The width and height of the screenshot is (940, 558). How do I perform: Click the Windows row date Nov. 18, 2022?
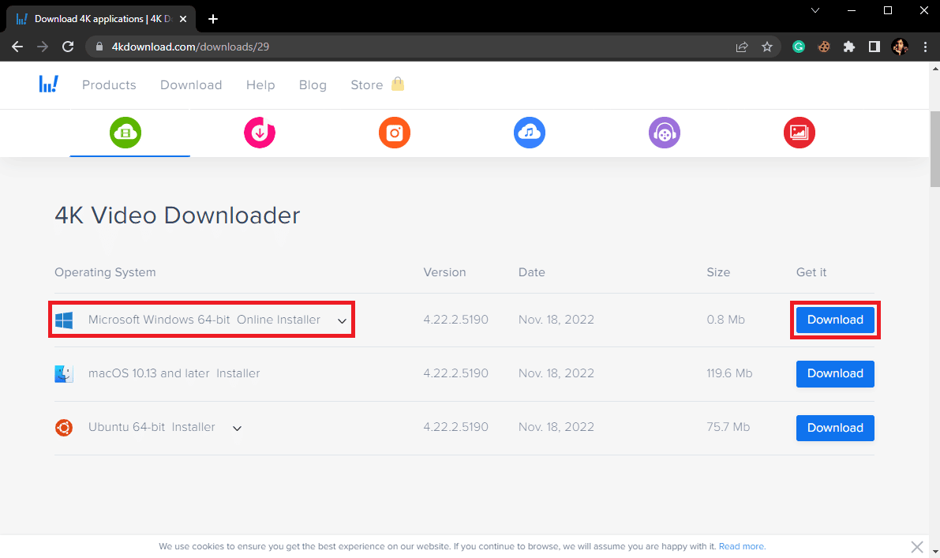click(x=556, y=320)
